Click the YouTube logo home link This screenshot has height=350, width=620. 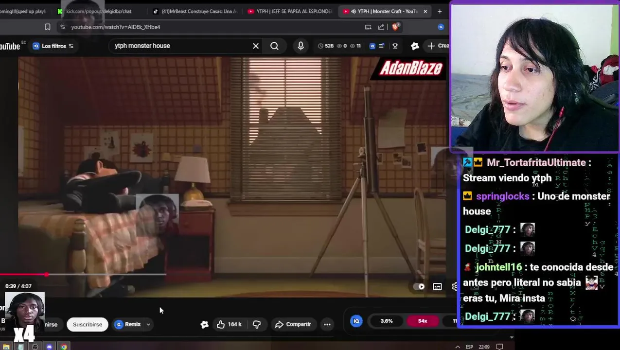pyautogui.click(x=10, y=46)
